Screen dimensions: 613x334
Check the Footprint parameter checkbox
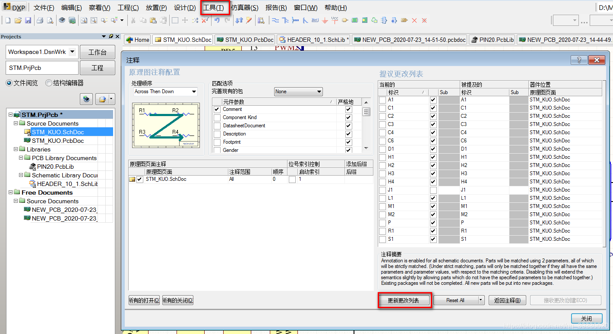(217, 142)
